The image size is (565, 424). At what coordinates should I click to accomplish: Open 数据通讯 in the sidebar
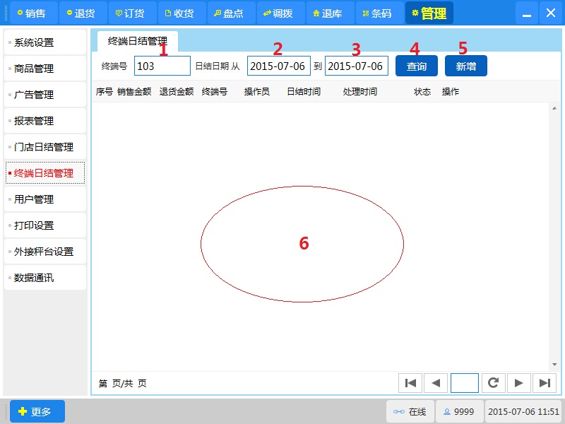(x=45, y=278)
